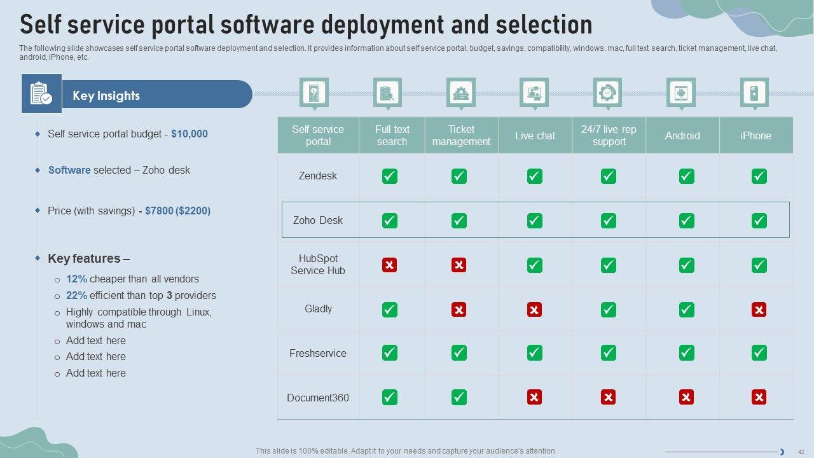
Task: Select the Full text search column icon
Action: tap(387, 94)
